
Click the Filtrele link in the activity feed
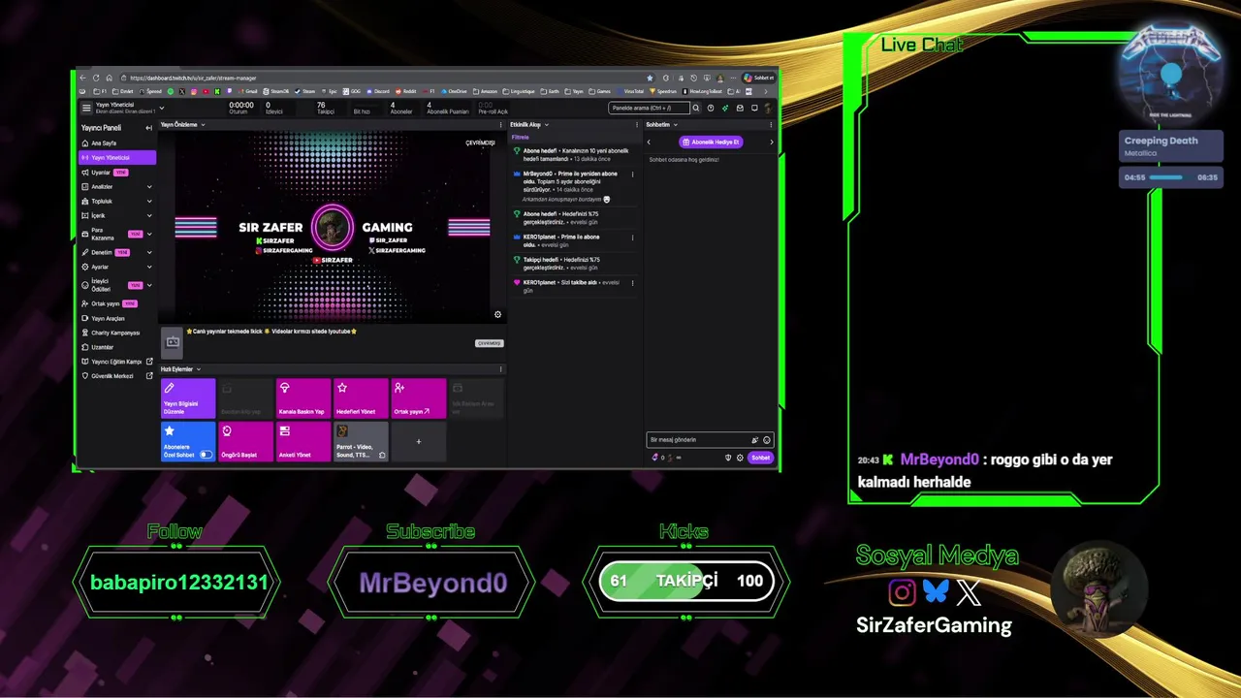tap(520, 138)
